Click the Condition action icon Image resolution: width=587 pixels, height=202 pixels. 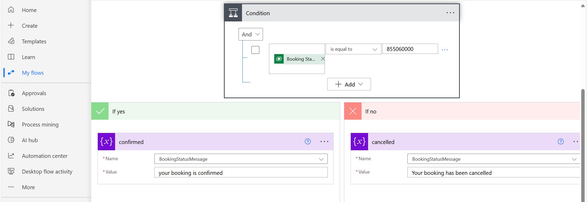(233, 13)
